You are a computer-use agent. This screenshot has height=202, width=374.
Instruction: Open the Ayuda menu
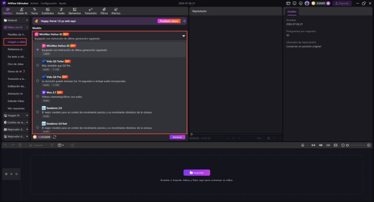(63, 3)
